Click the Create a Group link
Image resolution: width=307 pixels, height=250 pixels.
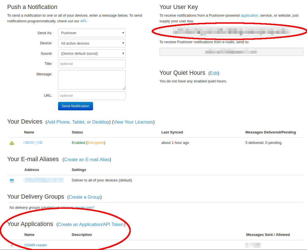(x=84, y=197)
